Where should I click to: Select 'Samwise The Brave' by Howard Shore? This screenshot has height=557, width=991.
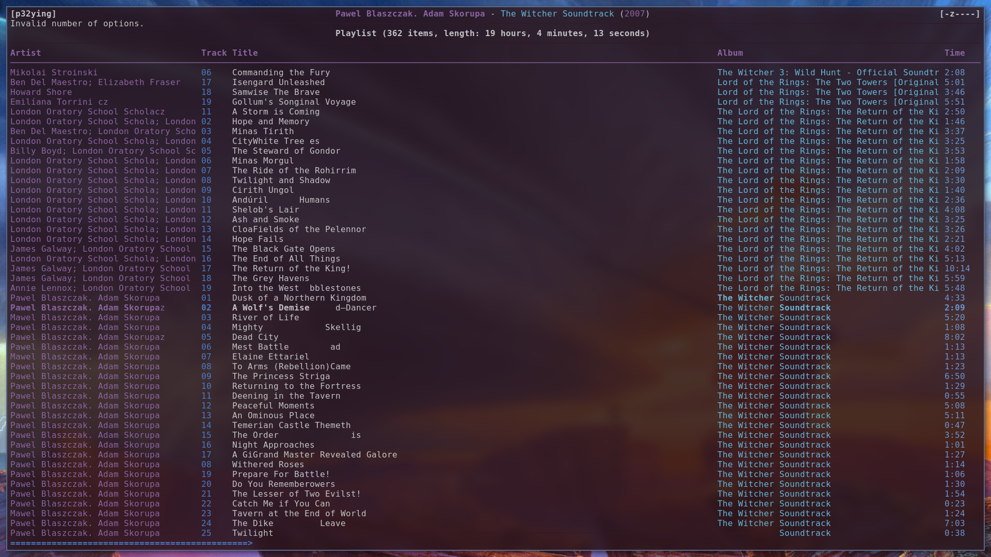276,92
